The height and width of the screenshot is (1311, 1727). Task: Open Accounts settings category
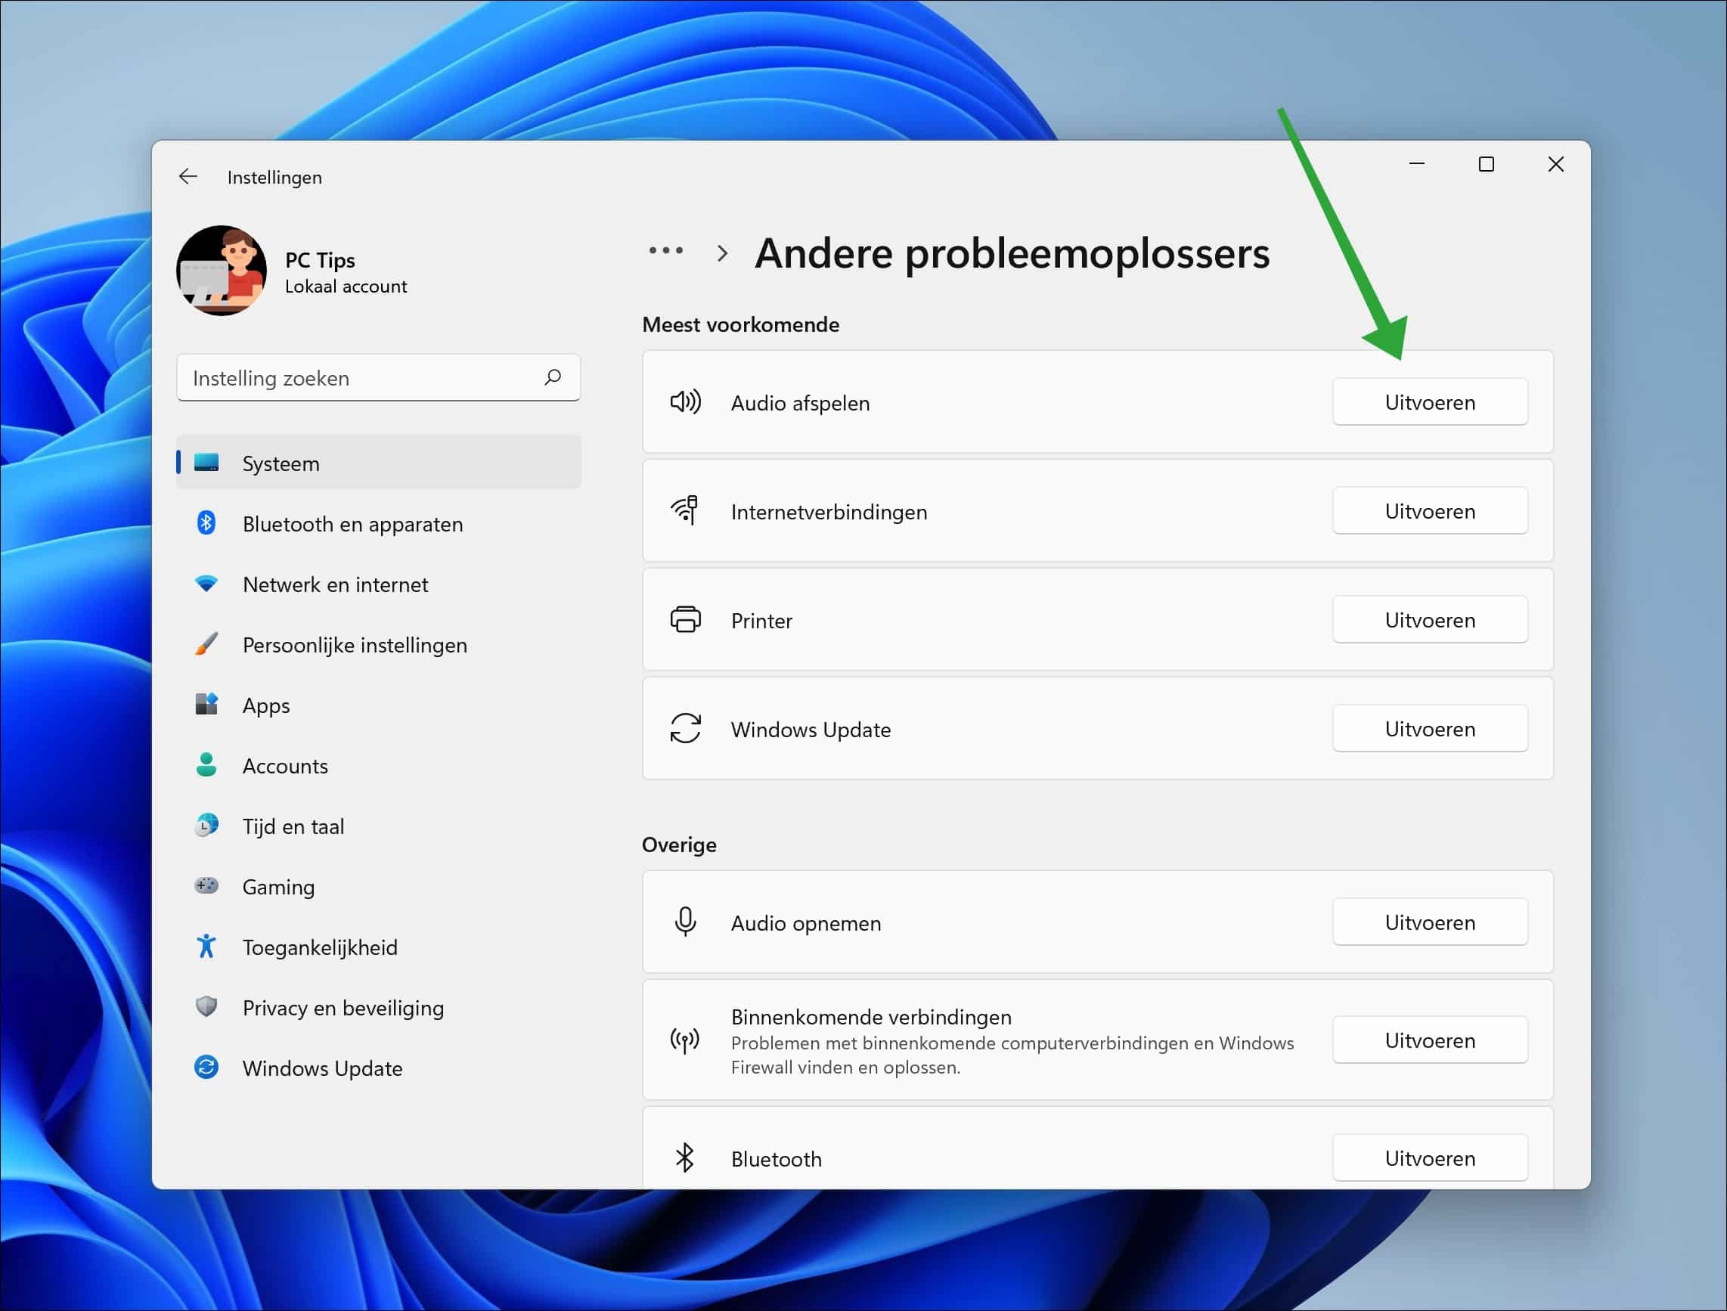(379, 766)
